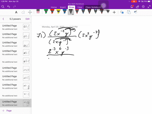The width and height of the screenshot is (152, 114).
Task: Select the gray pencil tool
Action: 108,11
